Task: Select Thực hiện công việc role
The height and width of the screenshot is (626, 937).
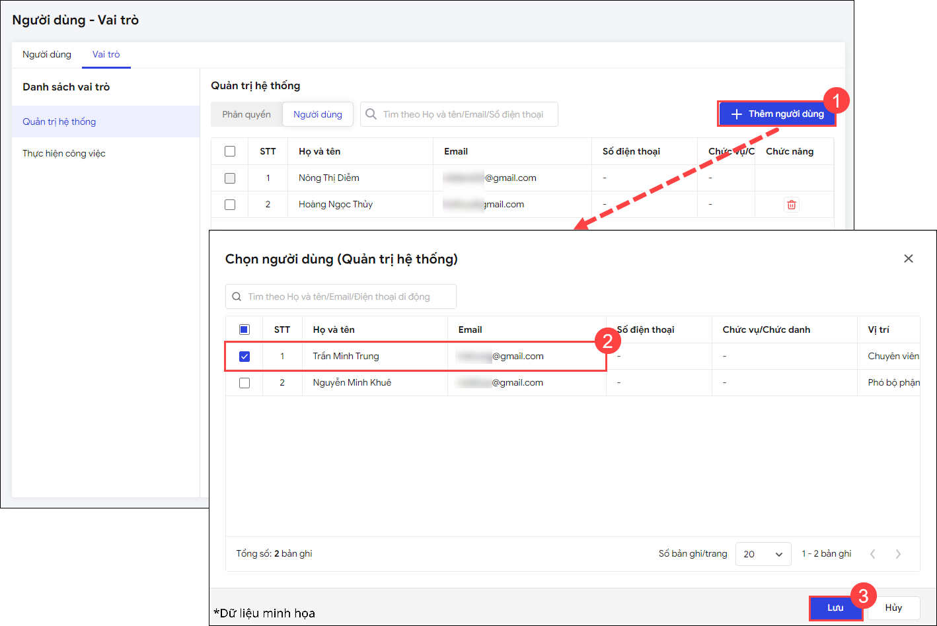Action: tap(64, 154)
